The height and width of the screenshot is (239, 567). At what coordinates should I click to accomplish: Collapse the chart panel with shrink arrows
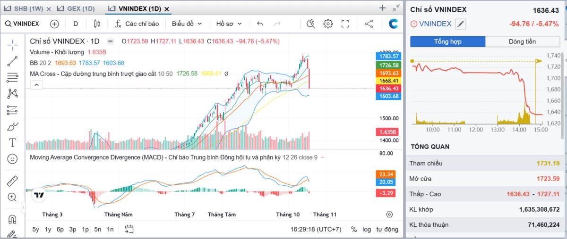click(396, 8)
